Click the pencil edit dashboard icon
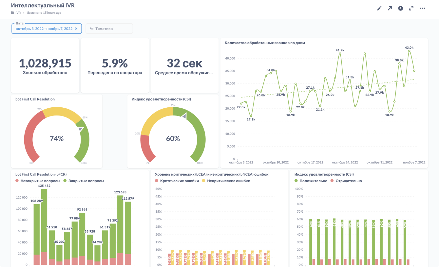439x267 pixels. [379, 9]
